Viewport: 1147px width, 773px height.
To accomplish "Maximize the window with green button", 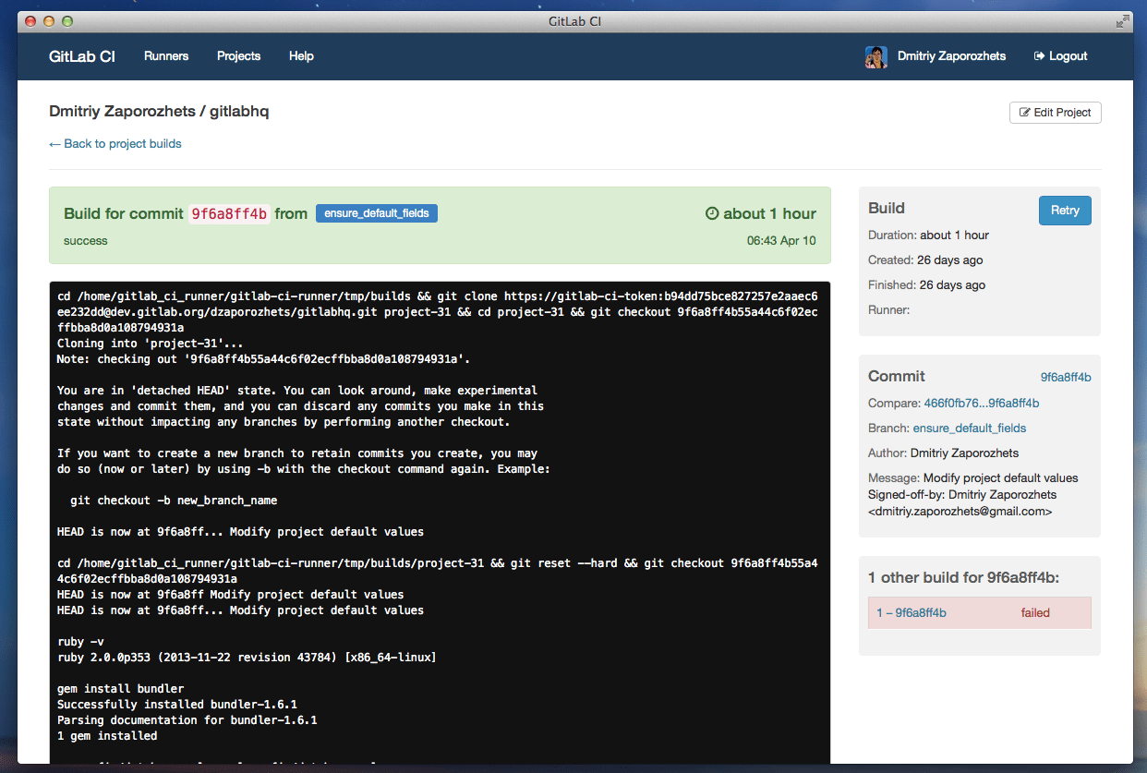I will coord(66,21).
